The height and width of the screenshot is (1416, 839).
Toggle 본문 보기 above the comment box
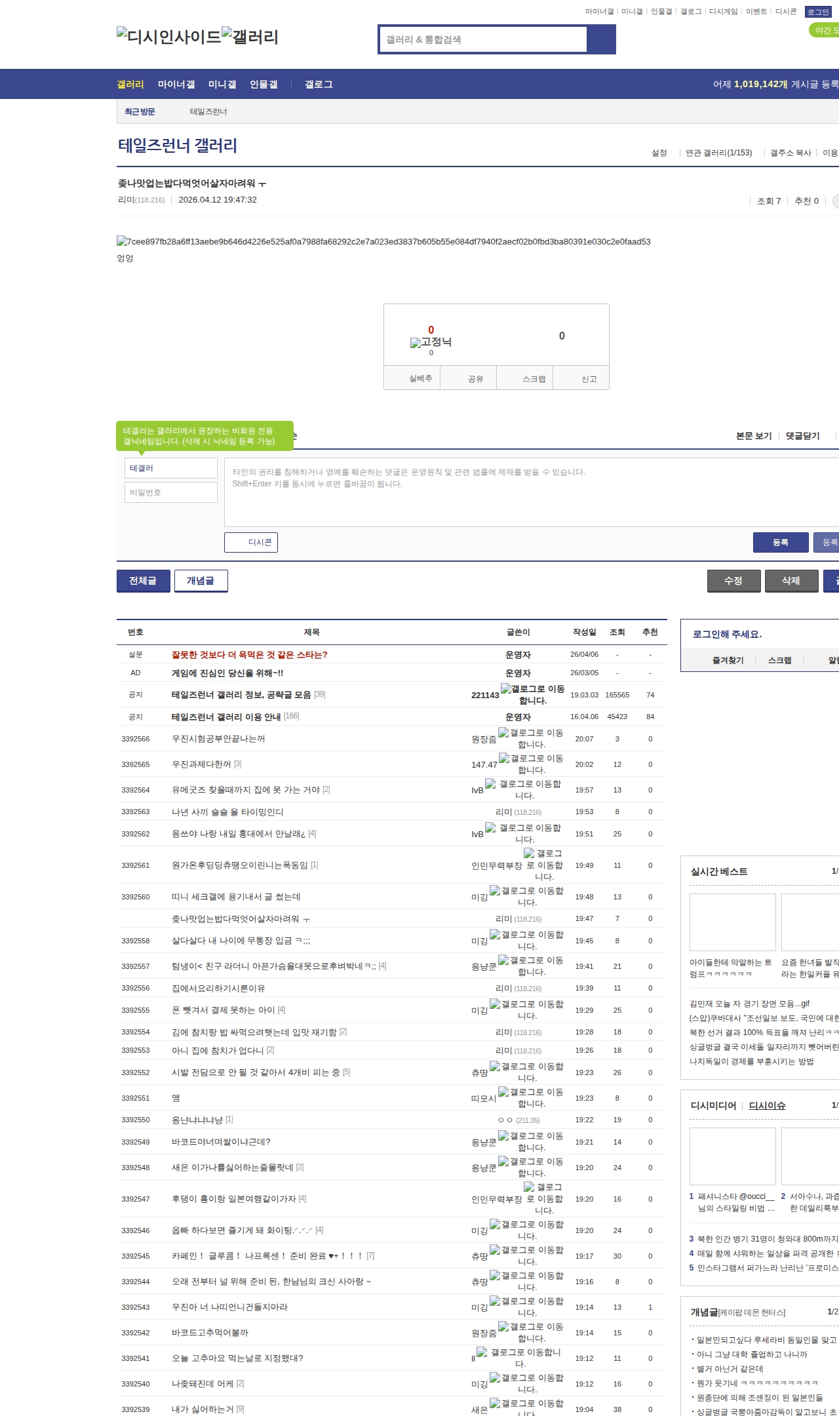coord(754,436)
